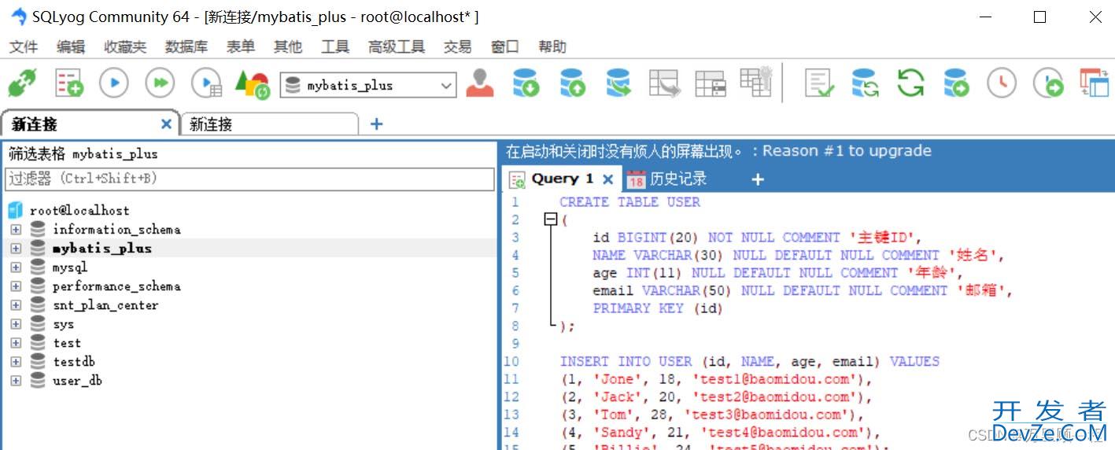The height and width of the screenshot is (450, 1115).
Task: Open the 高级工具 menu
Action: pyautogui.click(x=397, y=47)
